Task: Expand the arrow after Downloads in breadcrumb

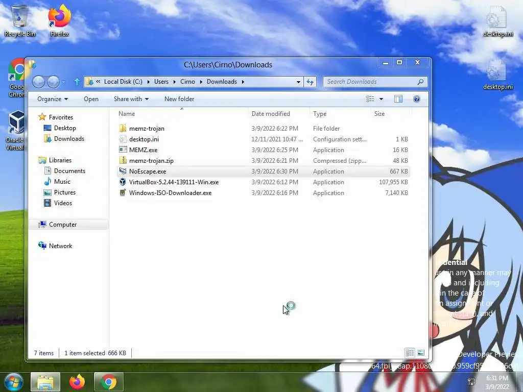Action: click(243, 82)
